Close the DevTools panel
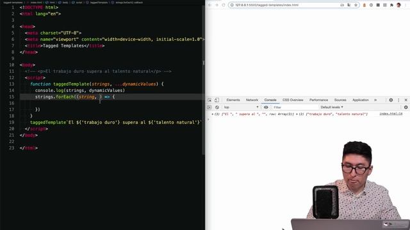The width and height of the screenshot is (410, 230). point(406,100)
